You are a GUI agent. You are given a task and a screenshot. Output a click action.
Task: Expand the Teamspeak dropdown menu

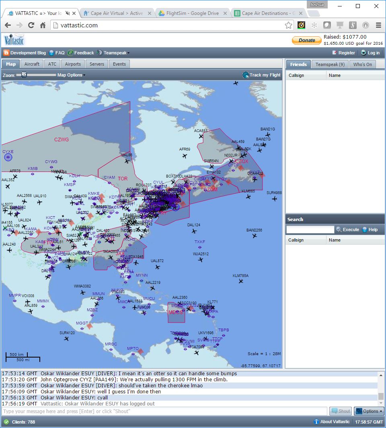tap(113, 53)
